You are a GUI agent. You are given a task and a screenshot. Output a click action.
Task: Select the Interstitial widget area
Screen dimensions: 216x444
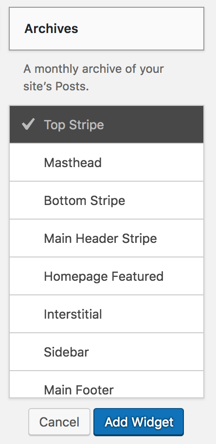[107, 314]
